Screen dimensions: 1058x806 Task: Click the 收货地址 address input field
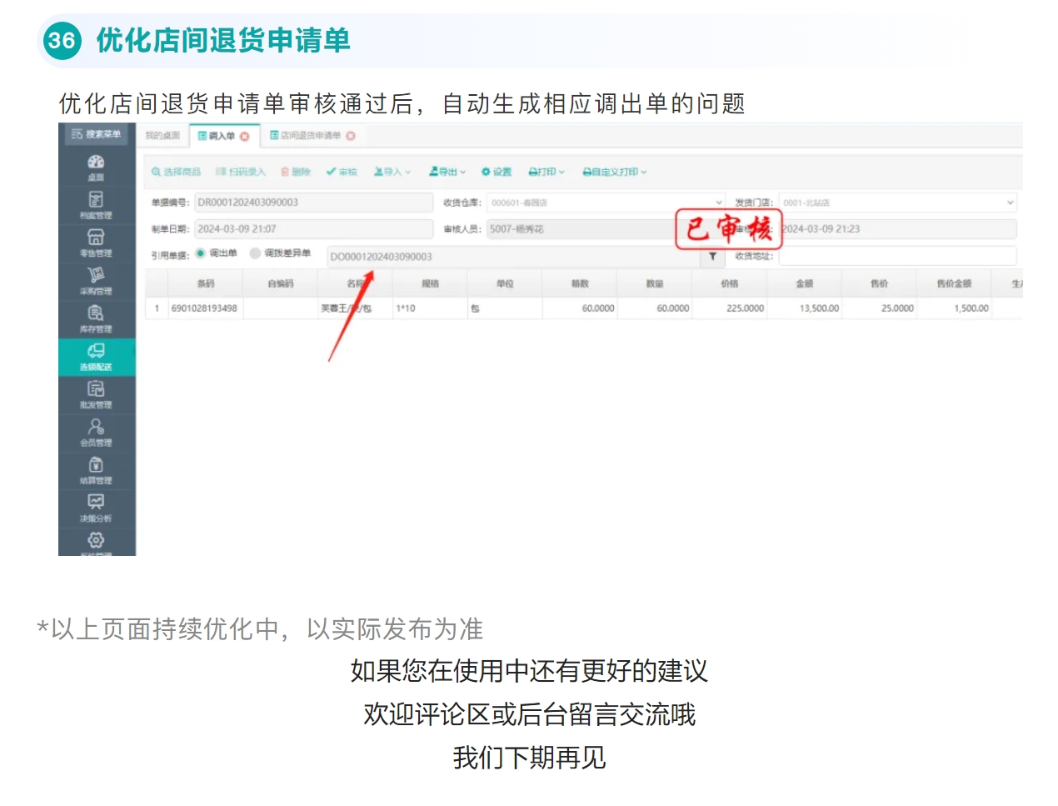point(900,256)
